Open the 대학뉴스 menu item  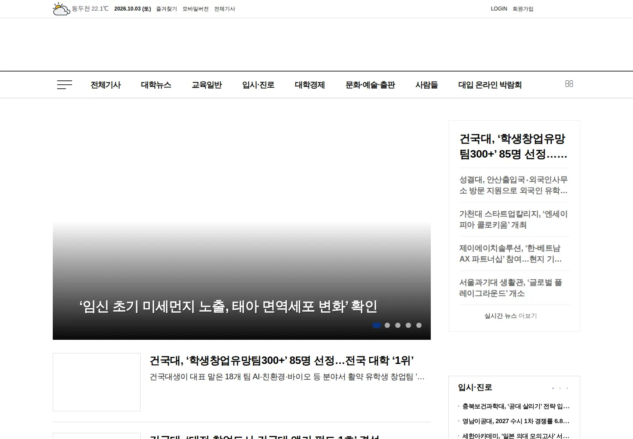[x=156, y=85]
